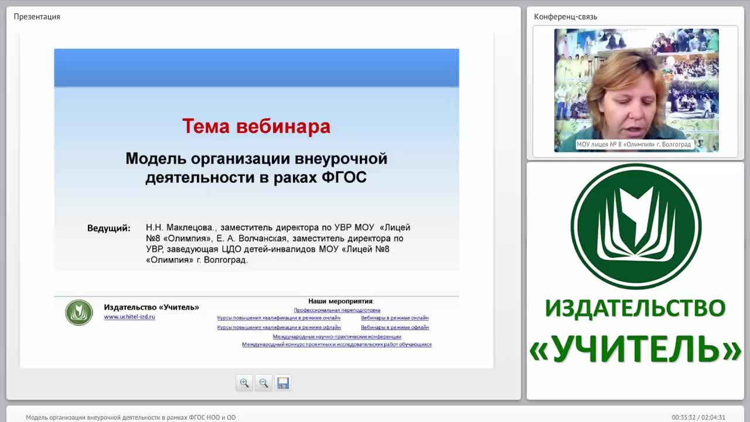The width and height of the screenshot is (750, 422).
Task: Click the Конференц-связь panel title
Action: [x=565, y=16]
